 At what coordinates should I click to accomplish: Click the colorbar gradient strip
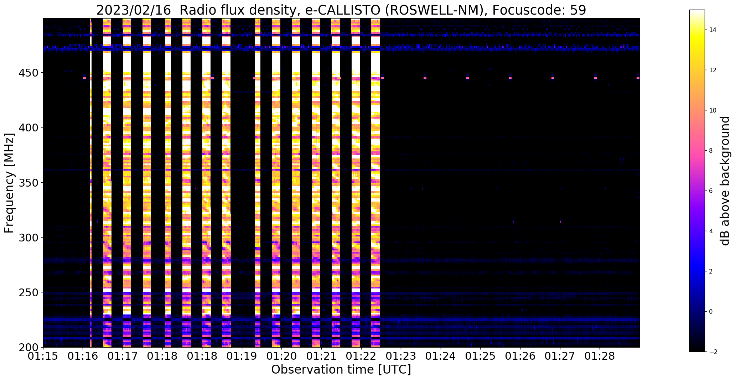[697, 181]
